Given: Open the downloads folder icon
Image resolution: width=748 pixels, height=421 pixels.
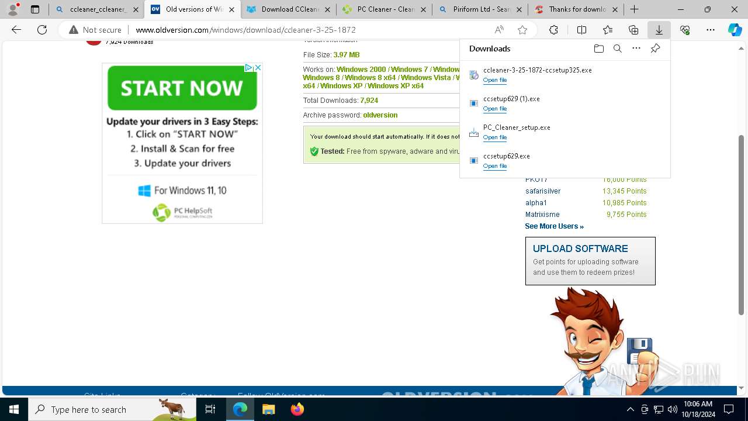Looking at the screenshot, I should [x=598, y=49].
